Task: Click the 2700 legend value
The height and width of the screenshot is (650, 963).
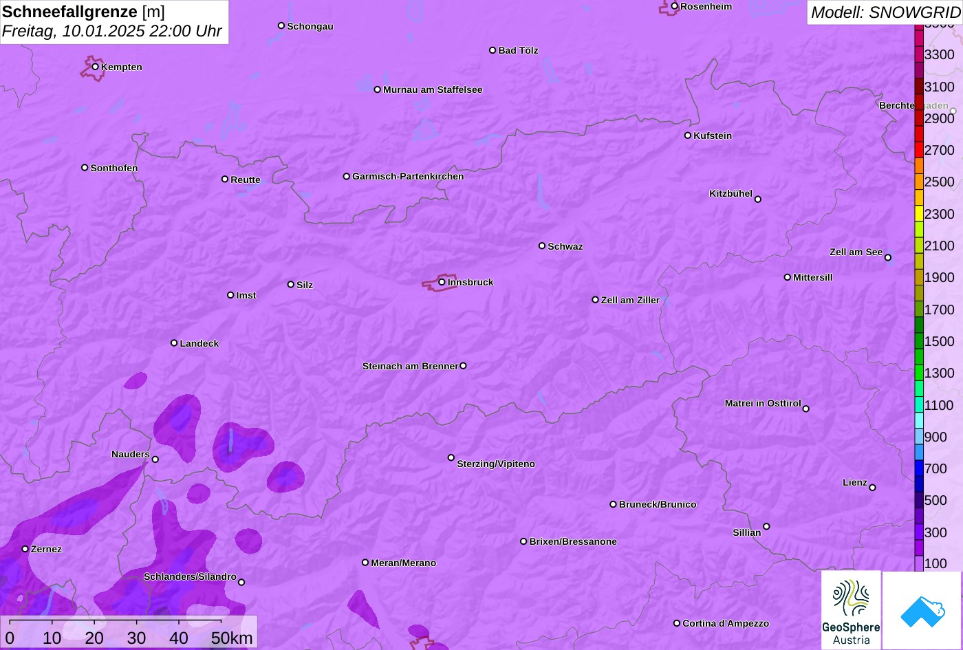Action: point(940,150)
